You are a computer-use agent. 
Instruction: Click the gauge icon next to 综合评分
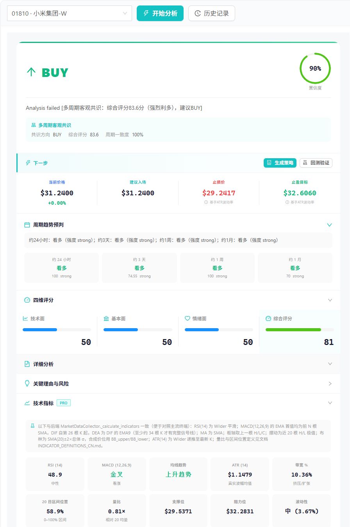pos(268,318)
